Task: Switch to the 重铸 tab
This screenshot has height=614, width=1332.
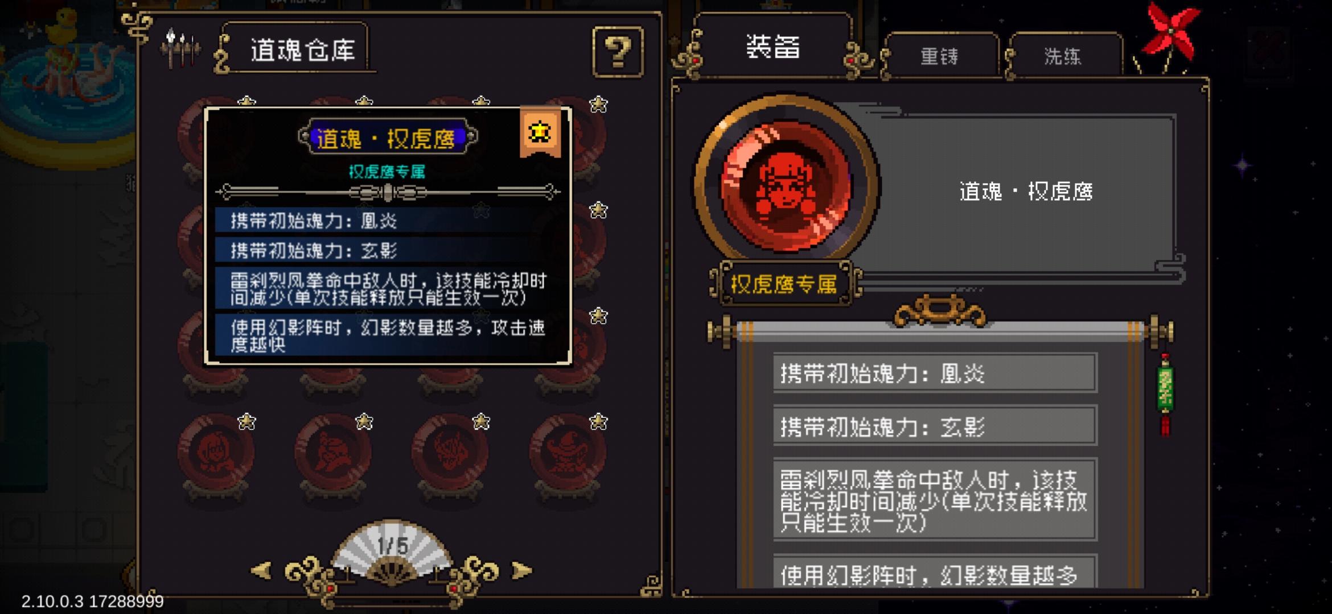Action: [940, 56]
